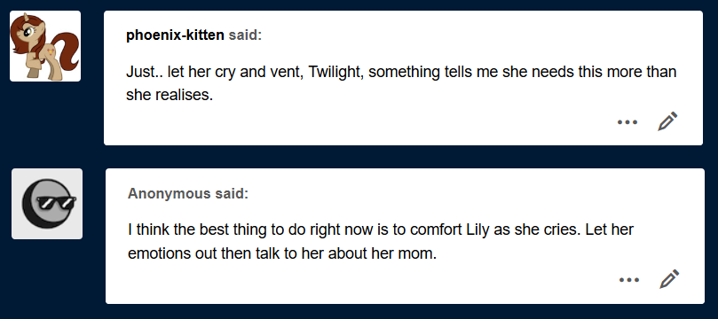Click the word 'Lily' in the Anonymous ask

[478, 229]
